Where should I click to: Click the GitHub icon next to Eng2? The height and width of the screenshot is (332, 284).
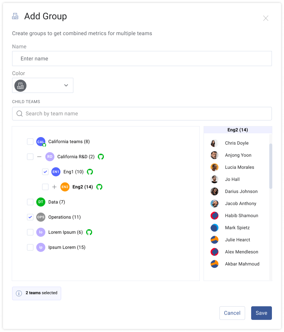pos(99,187)
